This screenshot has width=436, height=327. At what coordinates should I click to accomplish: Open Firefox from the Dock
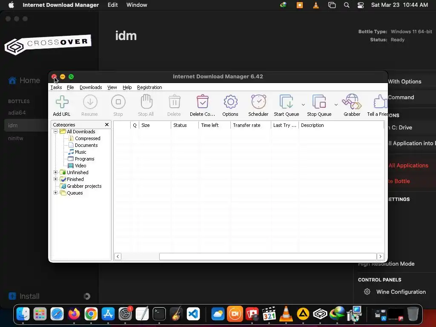74,314
